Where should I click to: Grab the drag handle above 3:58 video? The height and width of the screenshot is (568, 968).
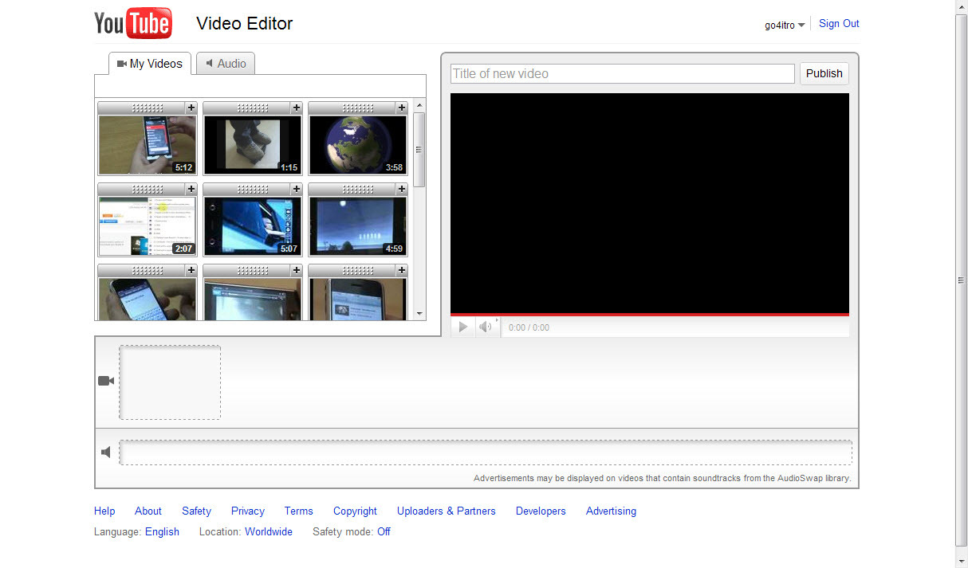tap(357, 108)
